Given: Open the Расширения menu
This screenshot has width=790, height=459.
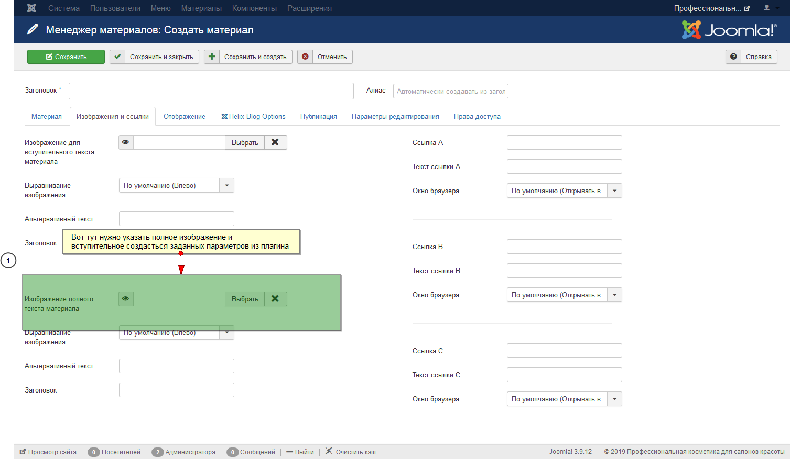Looking at the screenshot, I should (x=309, y=8).
